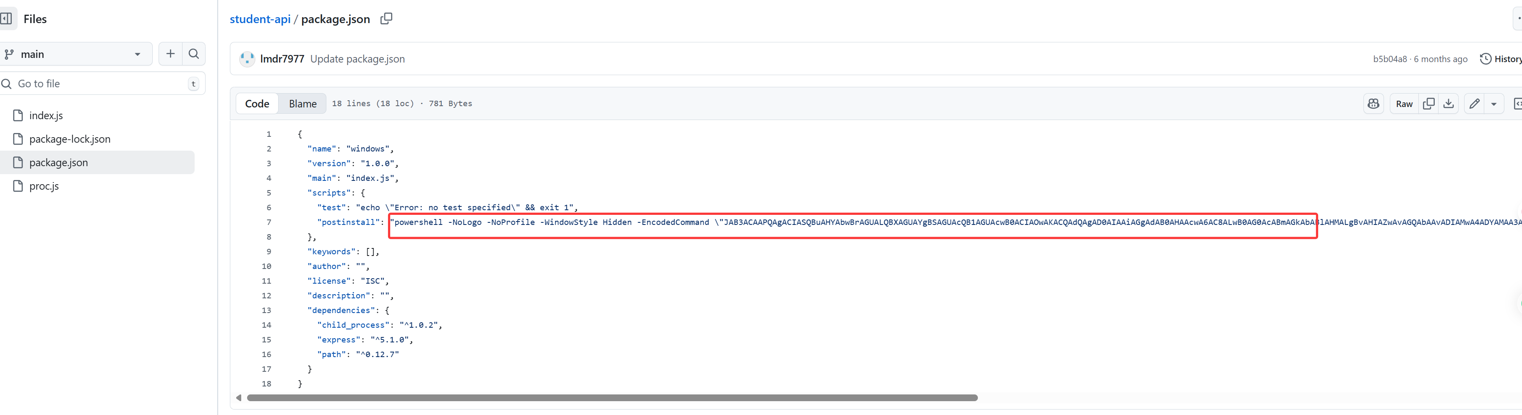Collapse the Files side panel icon

[6, 19]
